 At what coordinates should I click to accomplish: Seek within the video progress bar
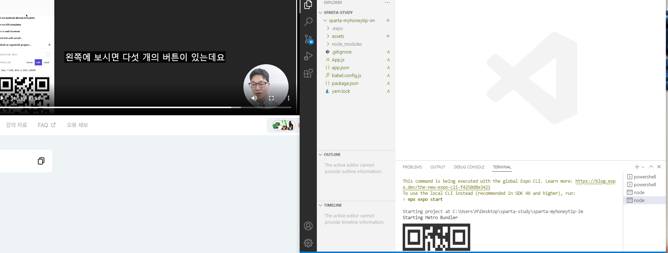[146, 107]
